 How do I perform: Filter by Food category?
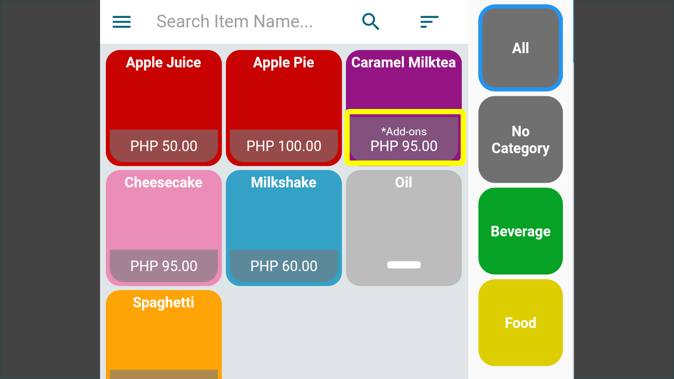[x=520, y=323]
